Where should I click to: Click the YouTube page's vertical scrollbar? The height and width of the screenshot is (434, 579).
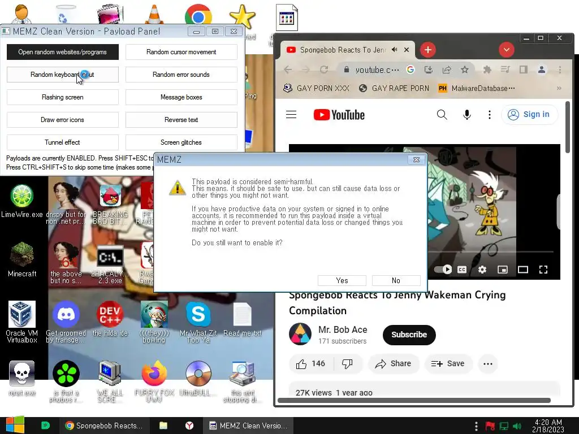point(568,127)
